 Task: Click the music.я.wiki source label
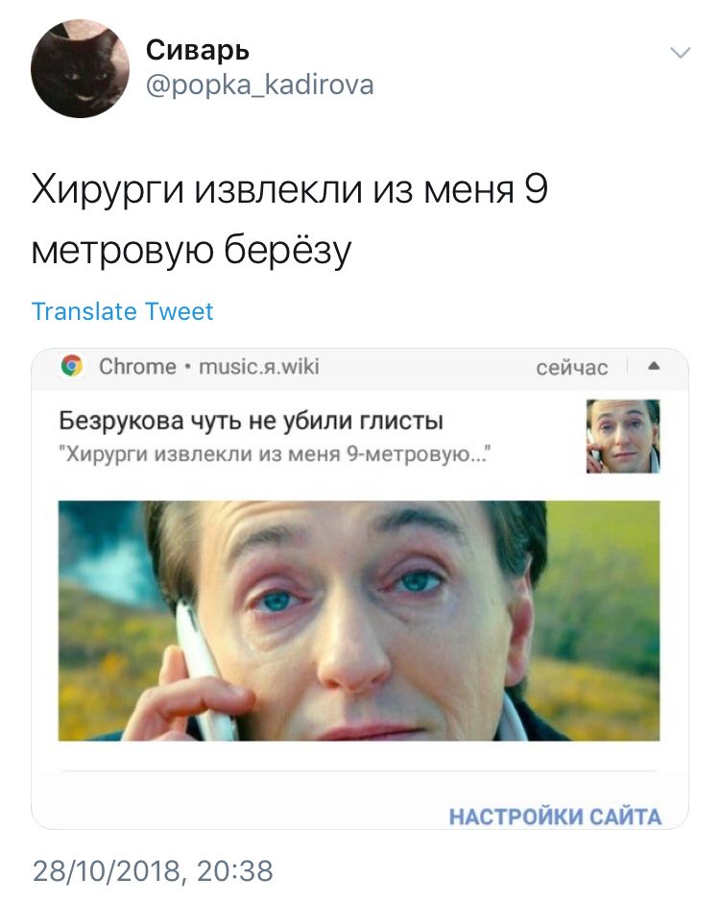[259, 366]
